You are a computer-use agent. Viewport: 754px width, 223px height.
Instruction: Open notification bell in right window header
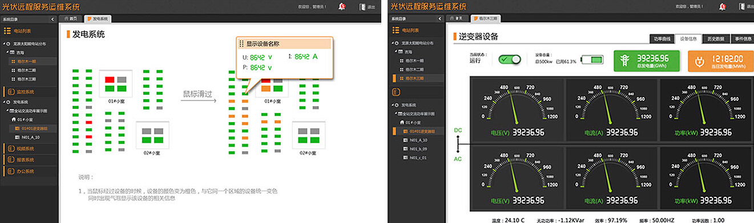pyautogui.click(x=723, y=6)
